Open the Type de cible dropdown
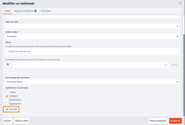This screenshot has width=185, height=125. 92,26
